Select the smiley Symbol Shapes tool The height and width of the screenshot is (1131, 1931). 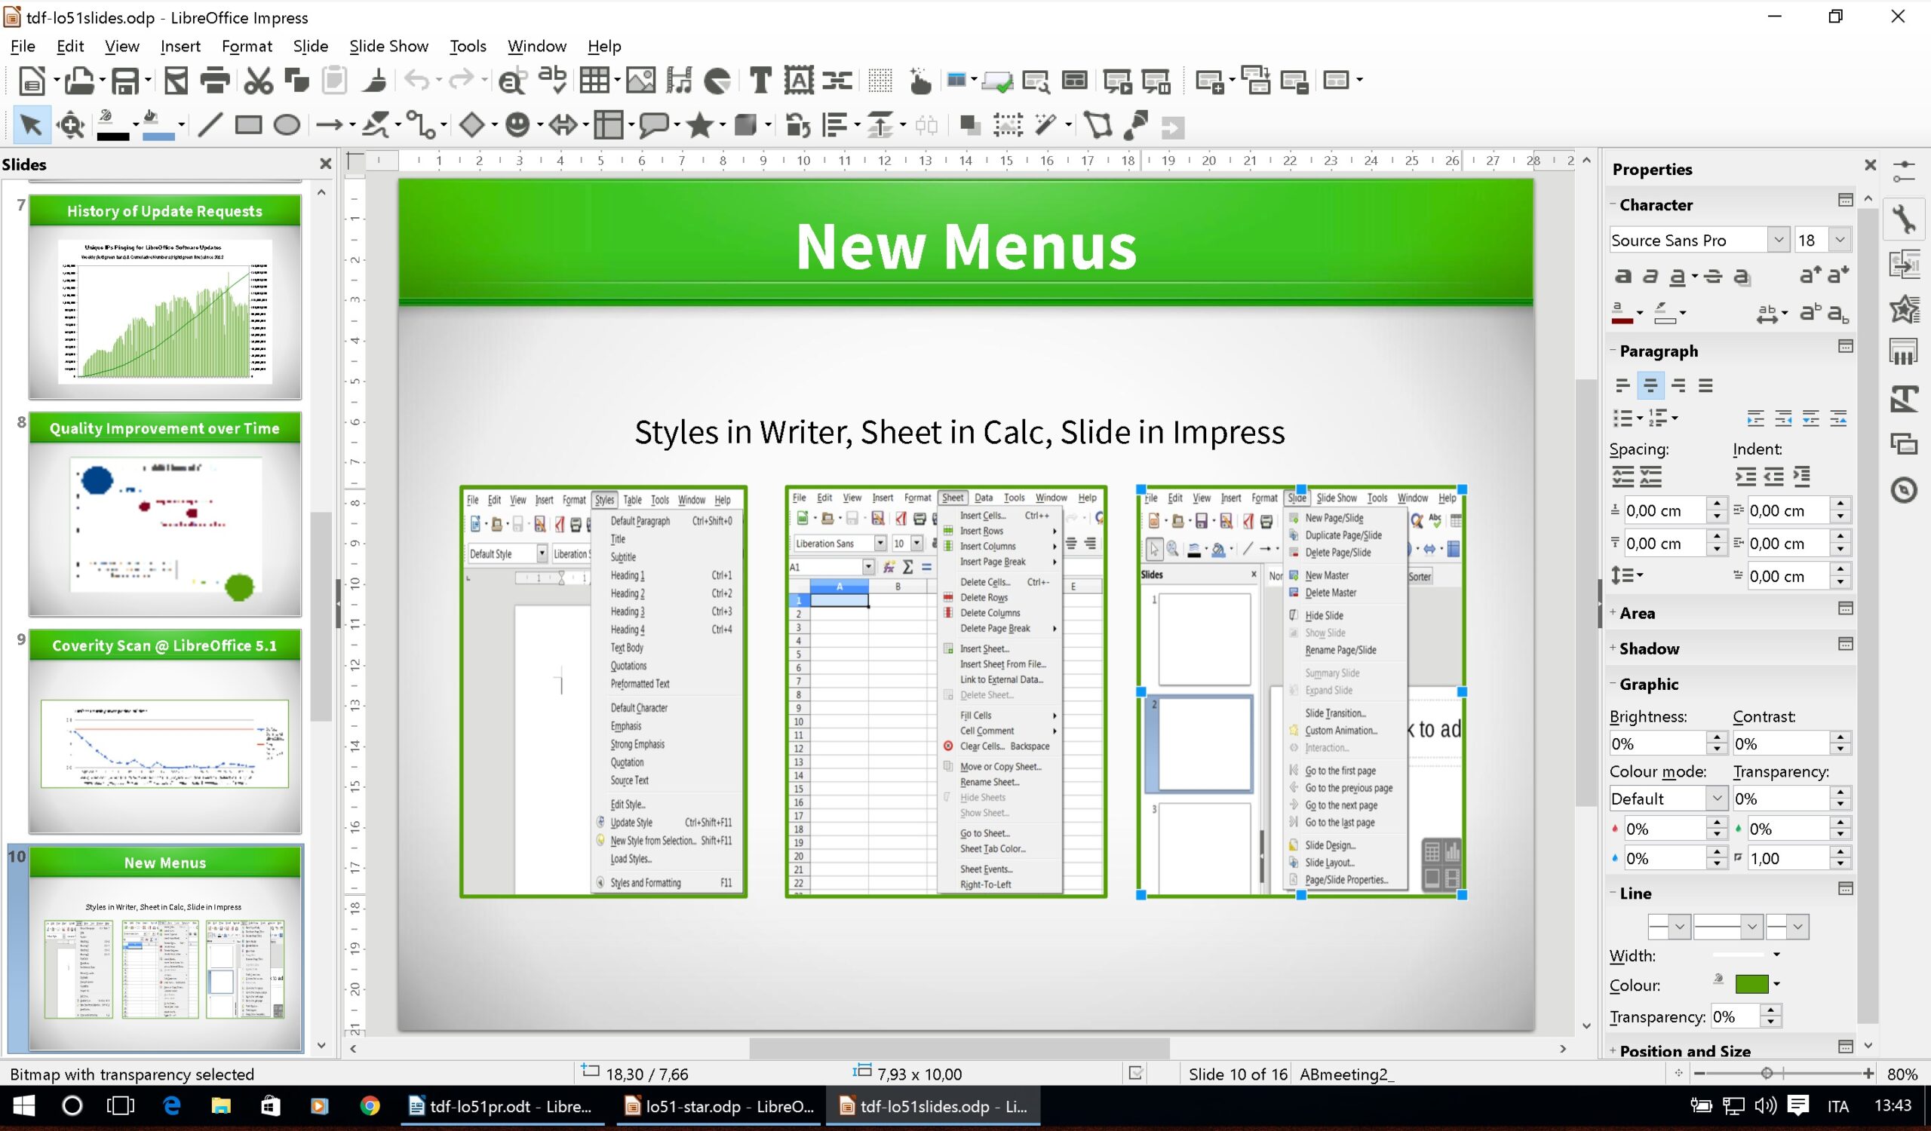pyautogui.click(x=518, y=125)
